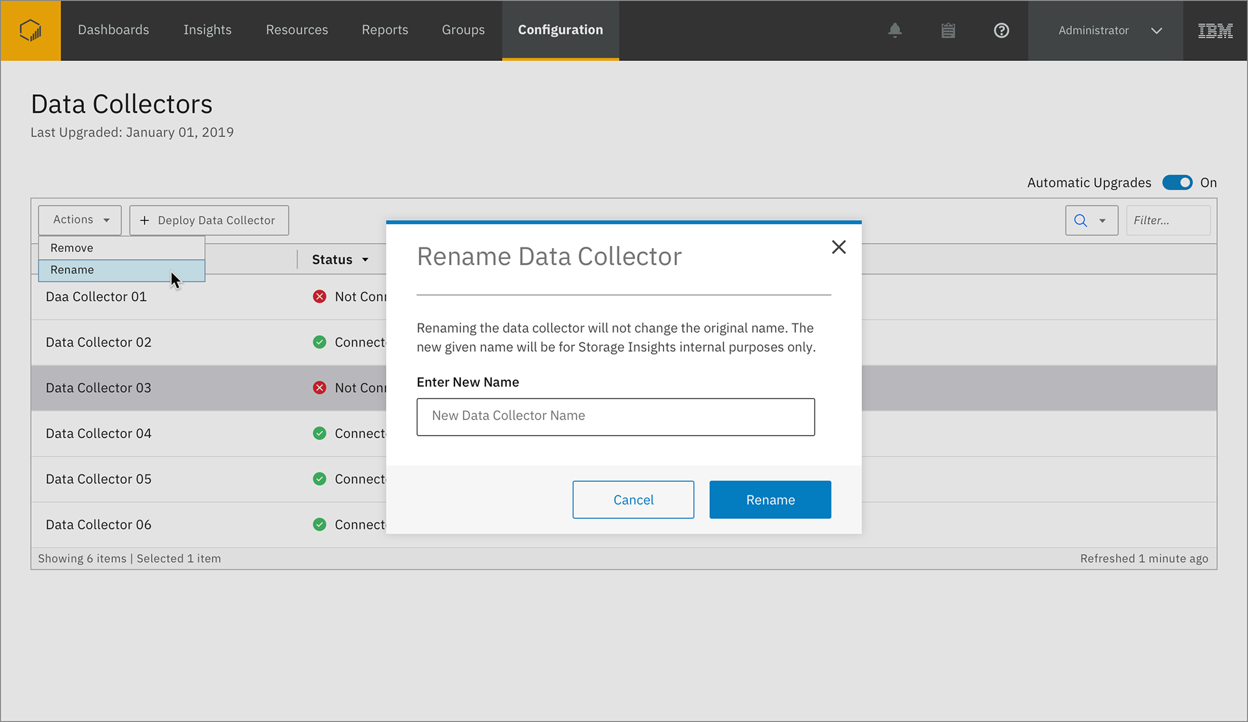The image size is (1248, 722).
Task: Click the help question mark icon
Action: point(1001,31)
